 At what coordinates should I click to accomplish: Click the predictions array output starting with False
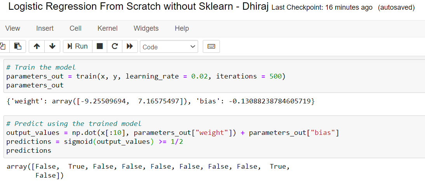pos(148,171)
